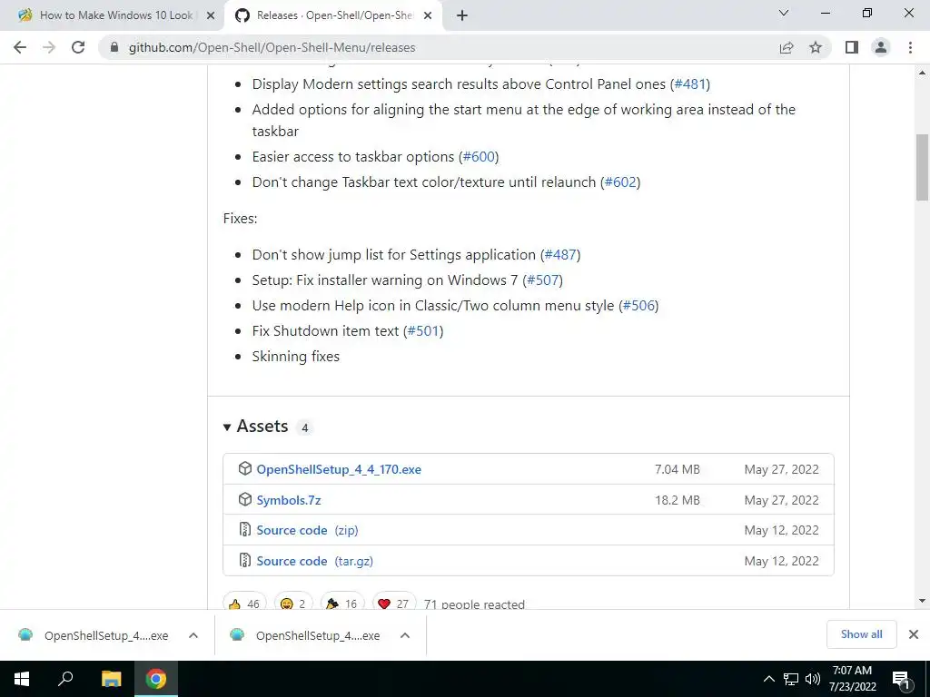Open File Explorer from taskbar
The height and width of the screenshot is (697, 930).
tap(111, 679)
